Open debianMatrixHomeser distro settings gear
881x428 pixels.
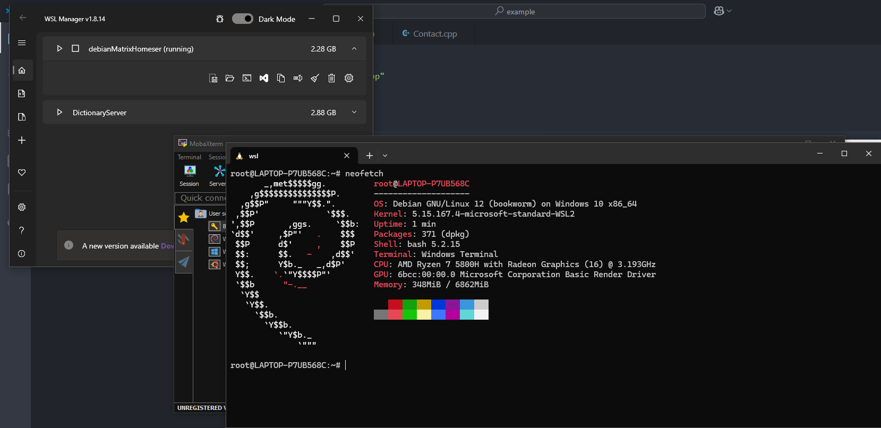(x=349, y=78)
